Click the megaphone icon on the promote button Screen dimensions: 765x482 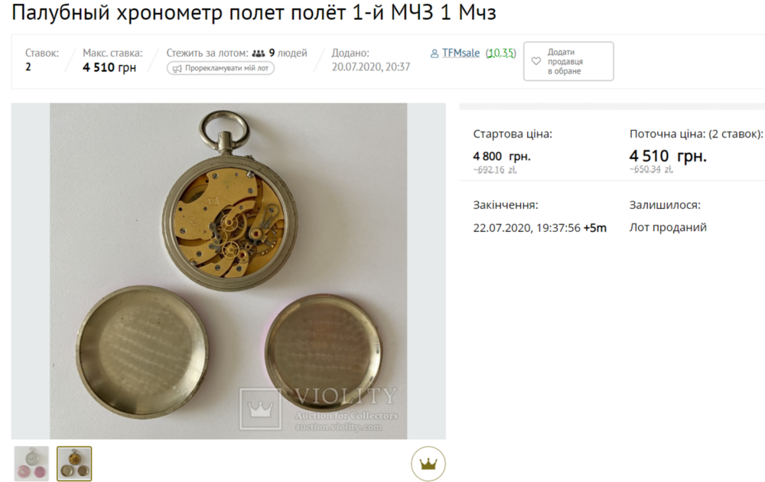pos(177,68)
